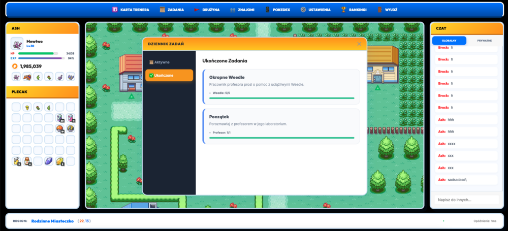Click the Ash panel header
This screenshot has width=508, height=231.
(x=42, y=28)
